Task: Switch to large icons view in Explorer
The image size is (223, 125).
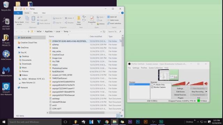Action: click(122, 116)
